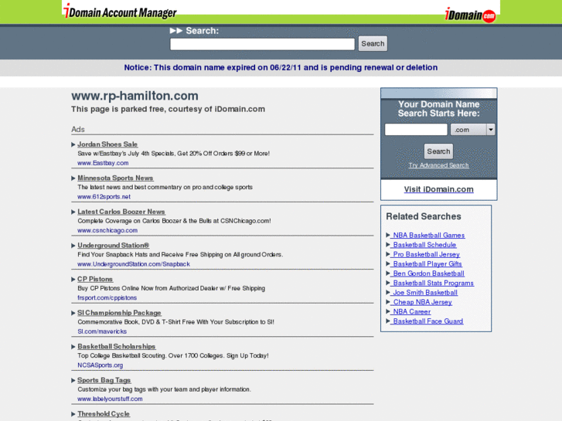Click the Jordan Shoes Sale ad description text
This screenshot has width=562, height=421.
click(x=173, y=154)
